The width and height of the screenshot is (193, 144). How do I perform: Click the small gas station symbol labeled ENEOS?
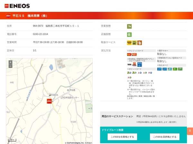(50, 95)
